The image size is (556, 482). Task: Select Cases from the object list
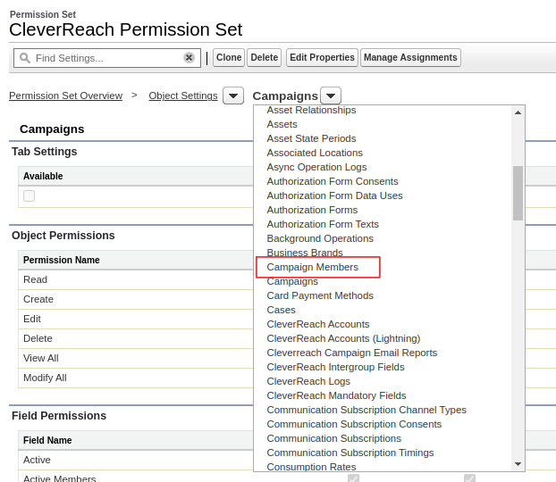(281, 310)
